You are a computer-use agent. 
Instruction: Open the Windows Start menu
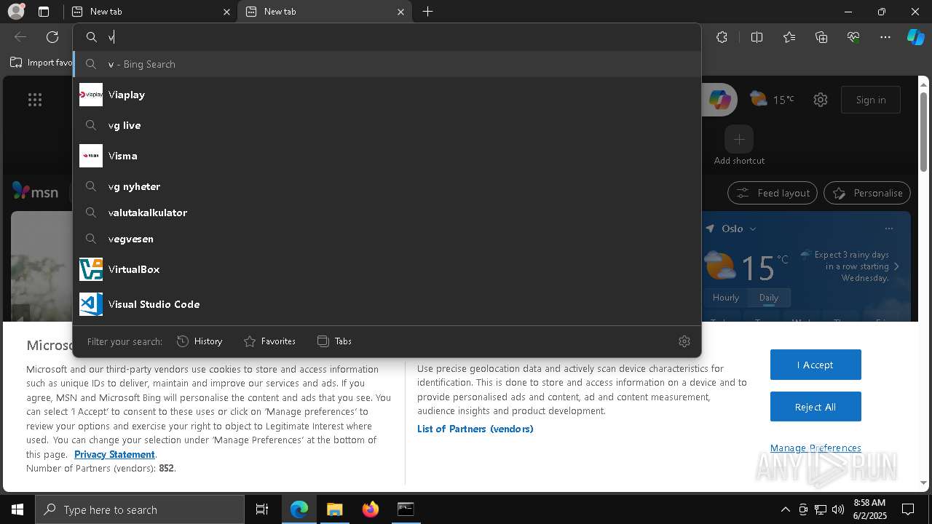coord(17,509)
